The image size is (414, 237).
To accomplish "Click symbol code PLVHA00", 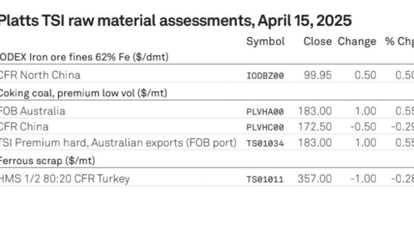I will coord(265,112).
